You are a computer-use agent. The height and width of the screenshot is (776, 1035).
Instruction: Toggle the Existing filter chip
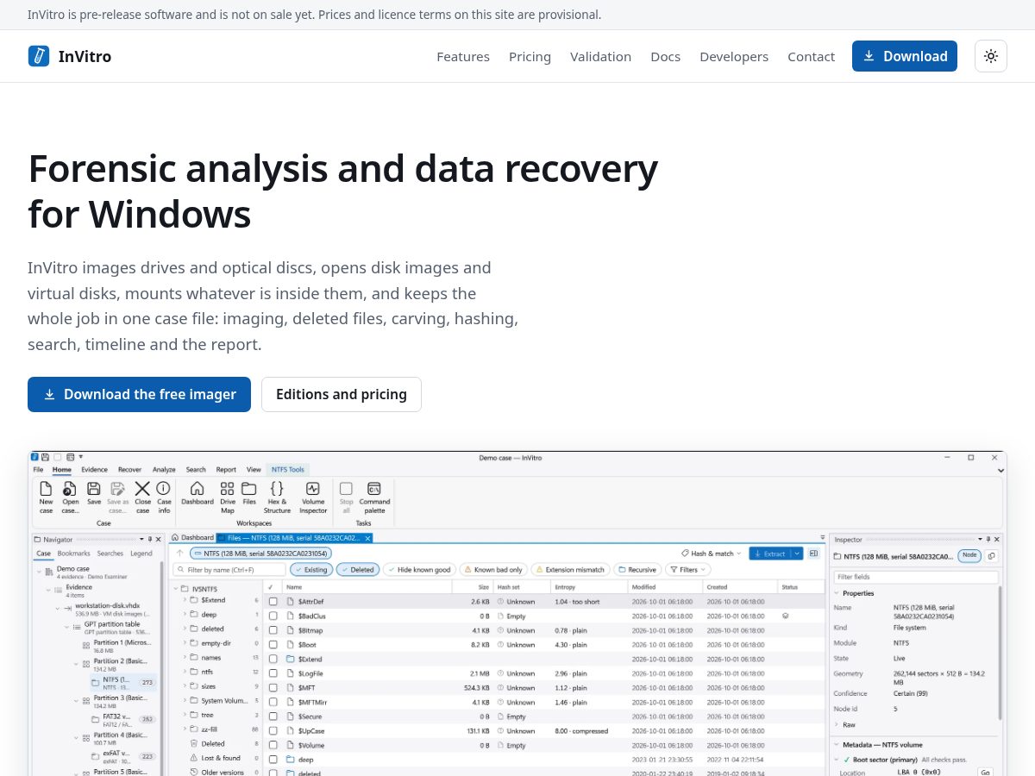tap(311, 570)
